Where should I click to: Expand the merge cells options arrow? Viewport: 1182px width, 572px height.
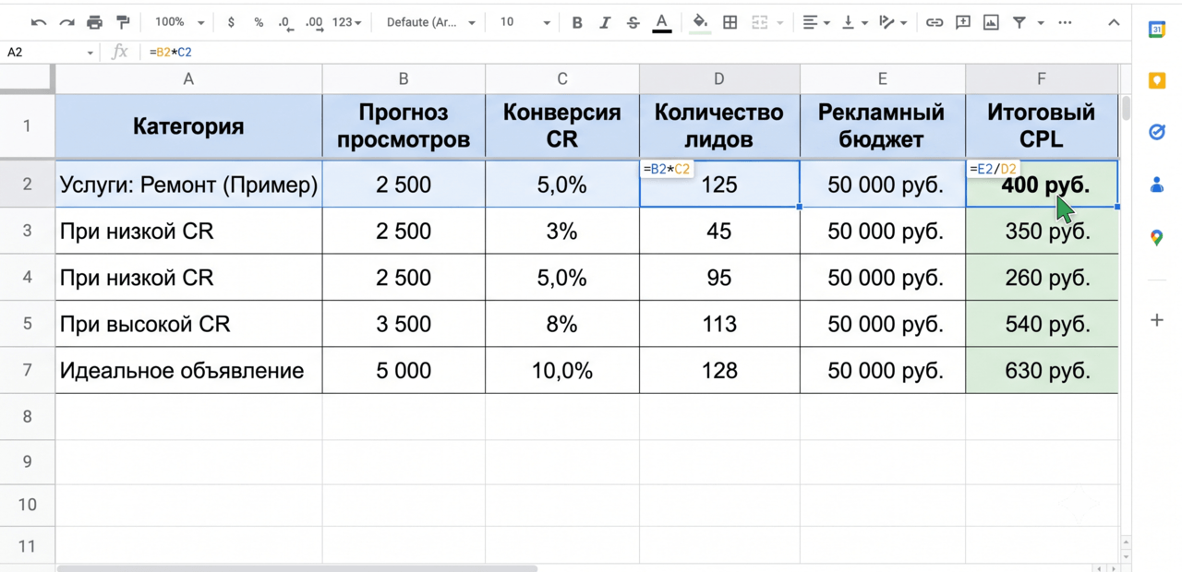[x=780, y=23]
